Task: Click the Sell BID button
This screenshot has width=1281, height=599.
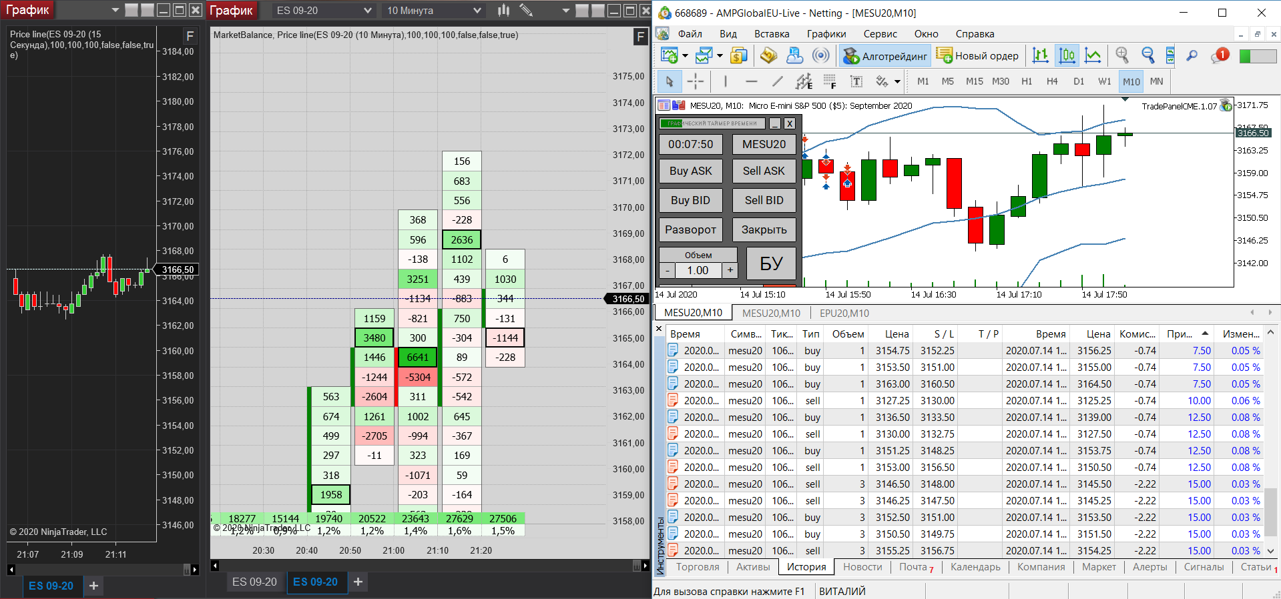Action: tap(764, 200)
